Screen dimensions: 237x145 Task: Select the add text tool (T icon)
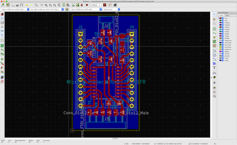pos(214,68)
